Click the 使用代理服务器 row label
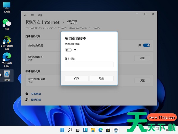This screenshot has width=178, height=134. point(37,79)
